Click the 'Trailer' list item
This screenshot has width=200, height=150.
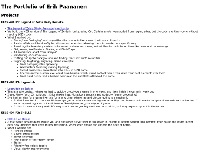[18, 143]
